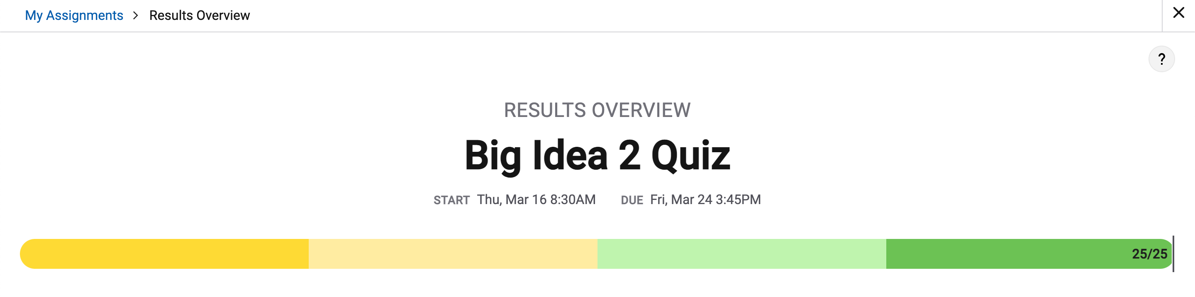
Task: Click the word Assignments in breadcrumb link
Action: click(x=84, y=15)
